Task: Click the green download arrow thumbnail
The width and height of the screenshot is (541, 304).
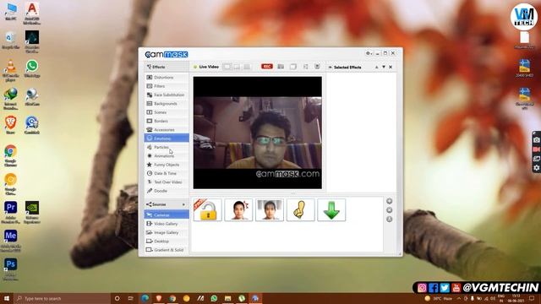Action: [331, 209]
